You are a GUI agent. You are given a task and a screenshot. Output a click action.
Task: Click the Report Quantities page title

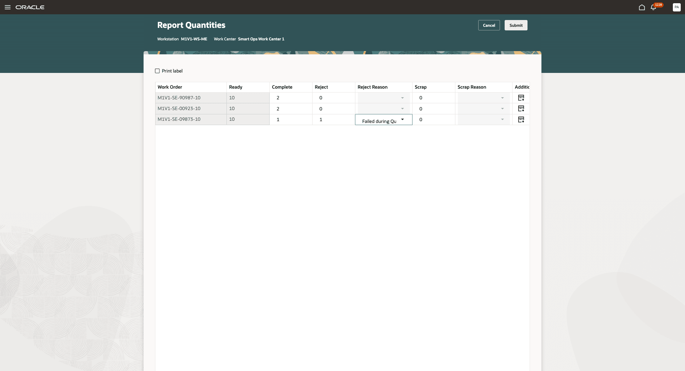coord(191,25)
